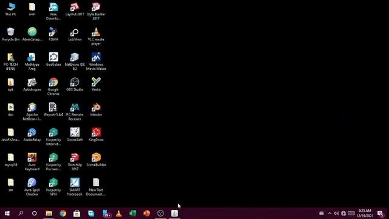Open the volume speaker control in tray
Viewport: 389px width, 219px height.
pos(336,214)
